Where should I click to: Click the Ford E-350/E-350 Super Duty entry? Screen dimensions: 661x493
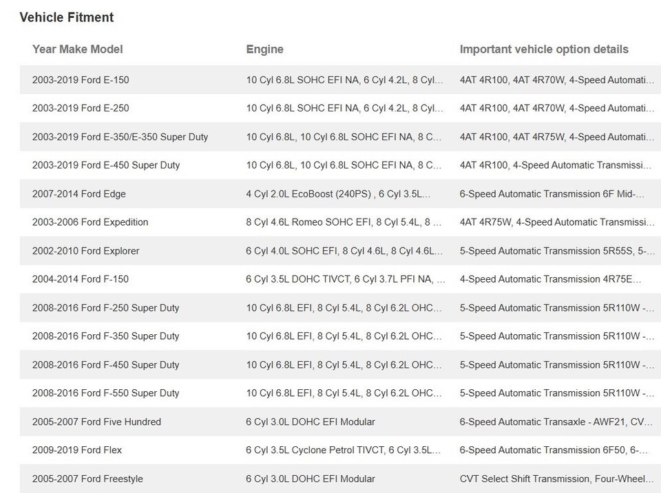point(120,137)
